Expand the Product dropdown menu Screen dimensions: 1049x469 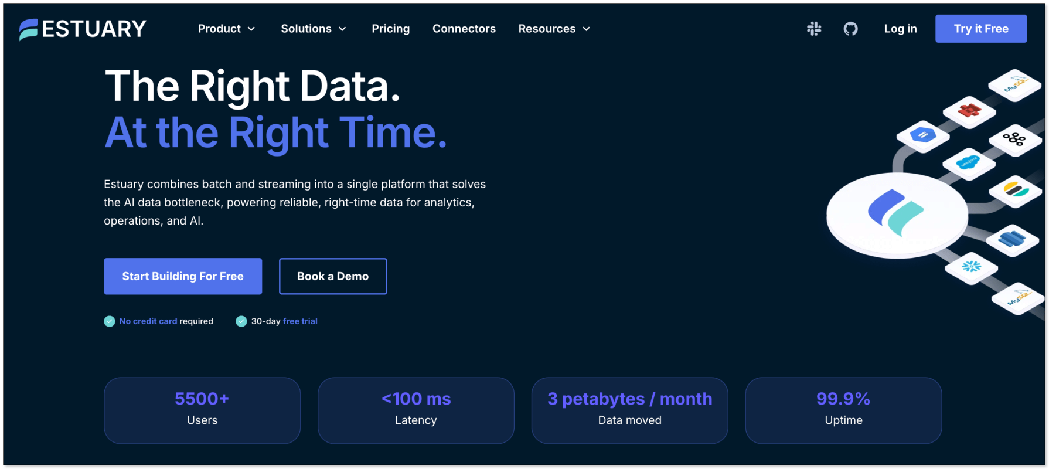click(x=226, y=29)
